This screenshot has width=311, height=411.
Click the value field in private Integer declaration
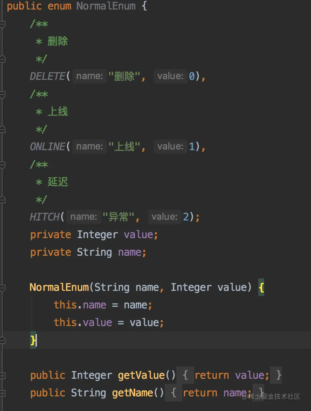pos(138,234)
